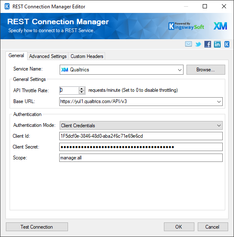234x237 pixels.
Task: Confirm with the OK button
Action: (x=179, y=227)
